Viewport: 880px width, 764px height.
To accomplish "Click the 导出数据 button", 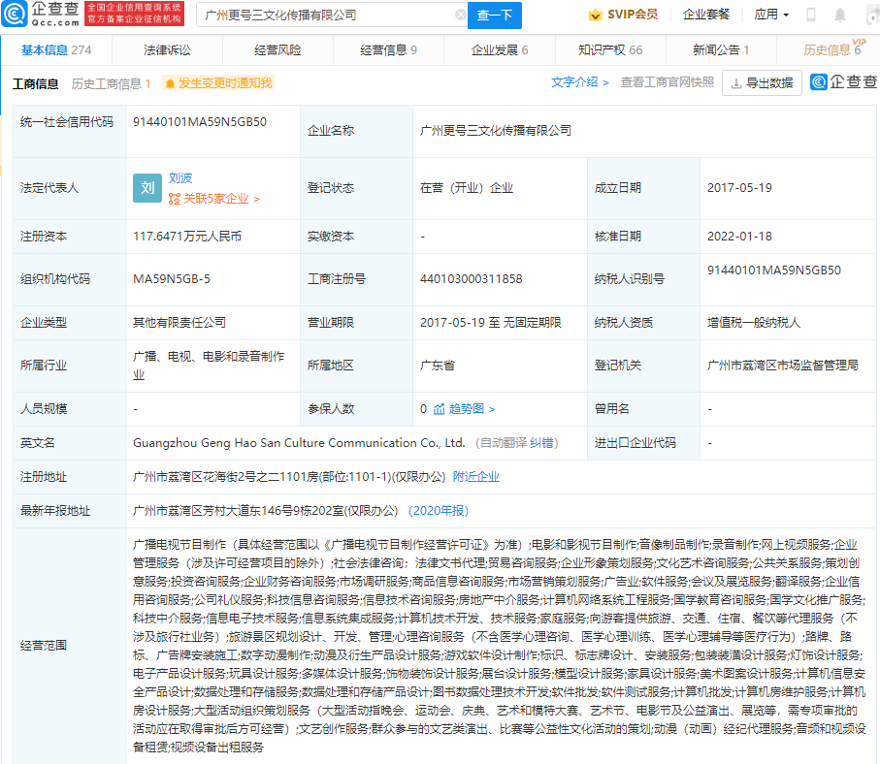I will tap(762, 83).
